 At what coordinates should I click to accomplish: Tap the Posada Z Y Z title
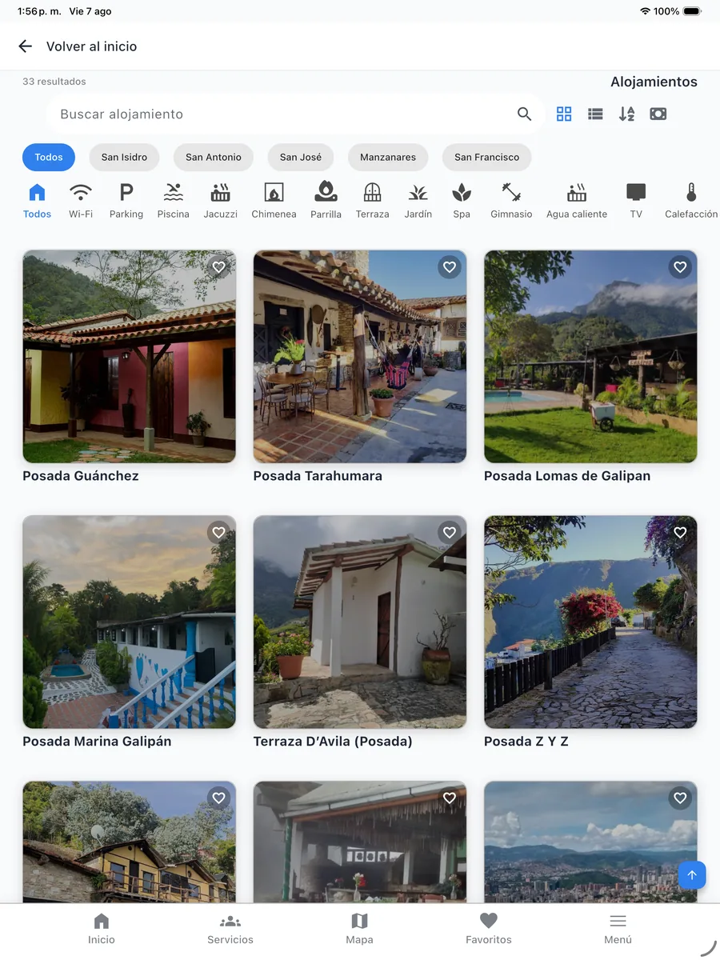(x=526, y=742)
